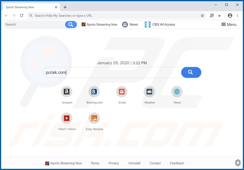The width and height of the screenshot is (244, 170).
Task: Click the address bar URL field
Action: (116, 15)
